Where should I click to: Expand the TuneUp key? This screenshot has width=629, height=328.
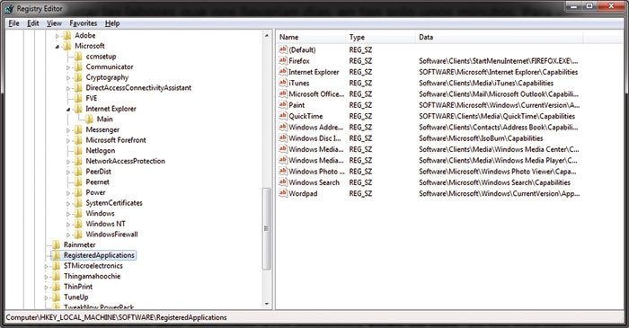[x=46, y=297]
